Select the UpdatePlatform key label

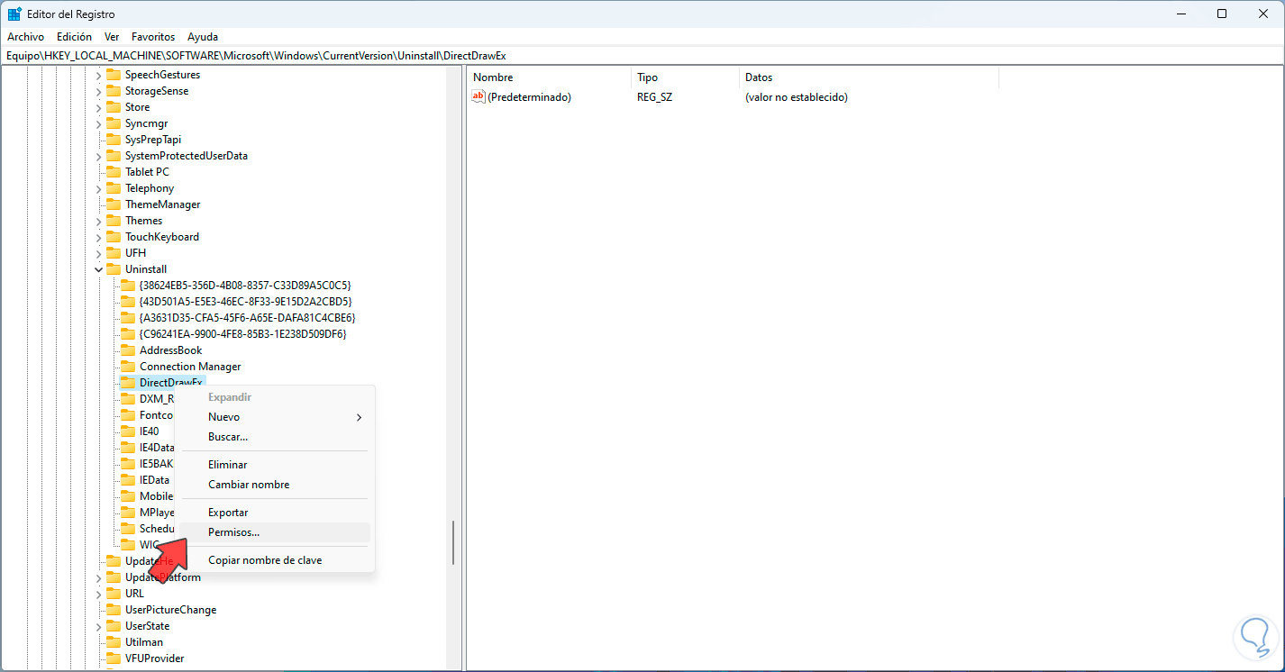tap(163, 577)
